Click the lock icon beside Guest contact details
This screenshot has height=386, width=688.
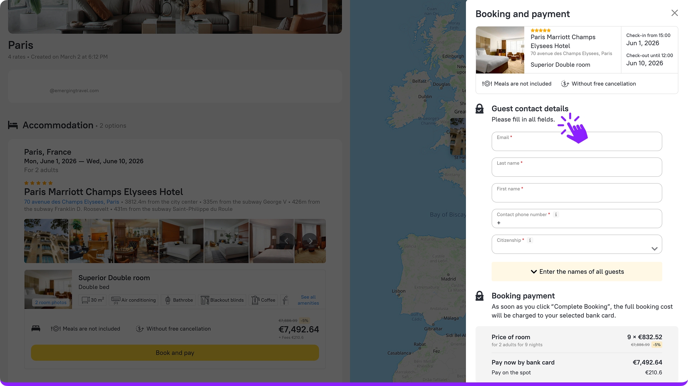click(x=479, y=109)
